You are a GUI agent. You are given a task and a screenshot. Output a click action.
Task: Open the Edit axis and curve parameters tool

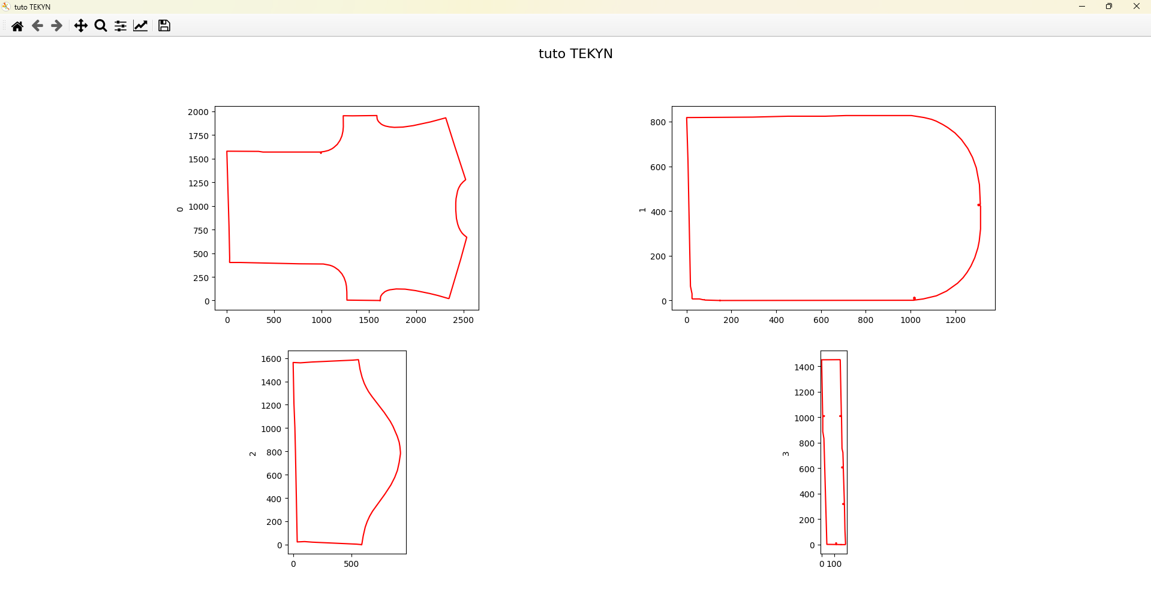(x=140, y=26)
